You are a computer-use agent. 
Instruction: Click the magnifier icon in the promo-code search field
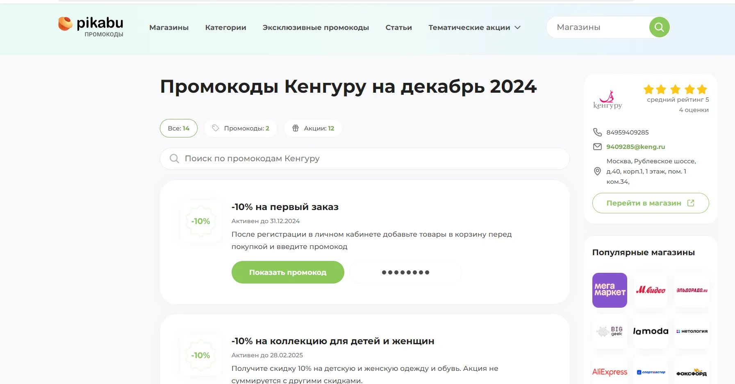pos(174,158)
